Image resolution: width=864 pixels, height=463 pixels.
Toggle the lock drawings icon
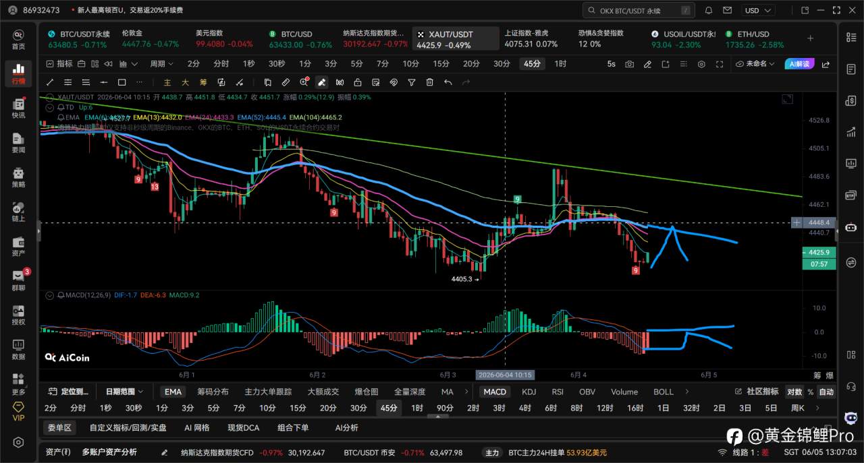tap(358, 82)
